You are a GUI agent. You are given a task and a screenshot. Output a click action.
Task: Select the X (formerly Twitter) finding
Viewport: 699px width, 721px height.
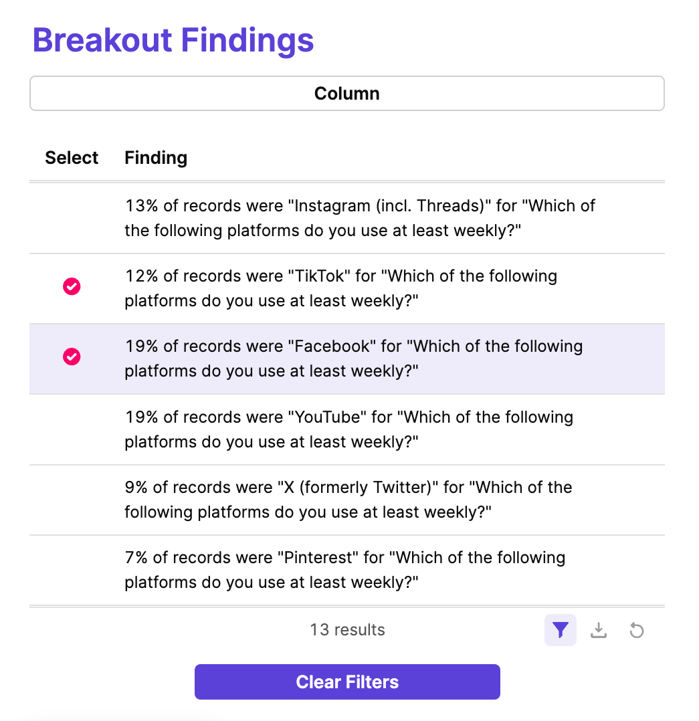(x=72, y=499)
